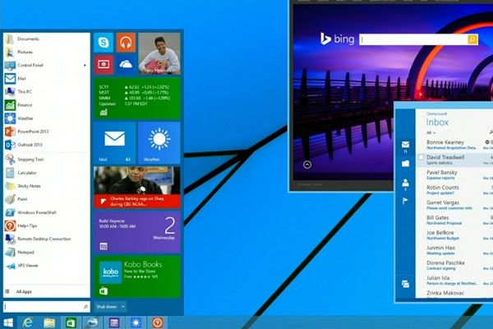The height and width of the screenshot is (329, 493).
Task: Open the Joe Belfiore Northwind Budget email
Action: (454, 235)
